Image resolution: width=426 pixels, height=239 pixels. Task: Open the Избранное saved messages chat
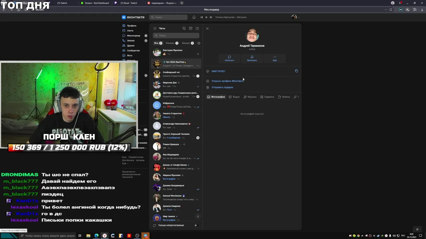(x=176, y=105)
